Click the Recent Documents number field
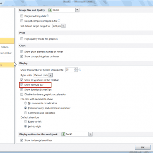The image size is (153, 153). click(69, 70)
